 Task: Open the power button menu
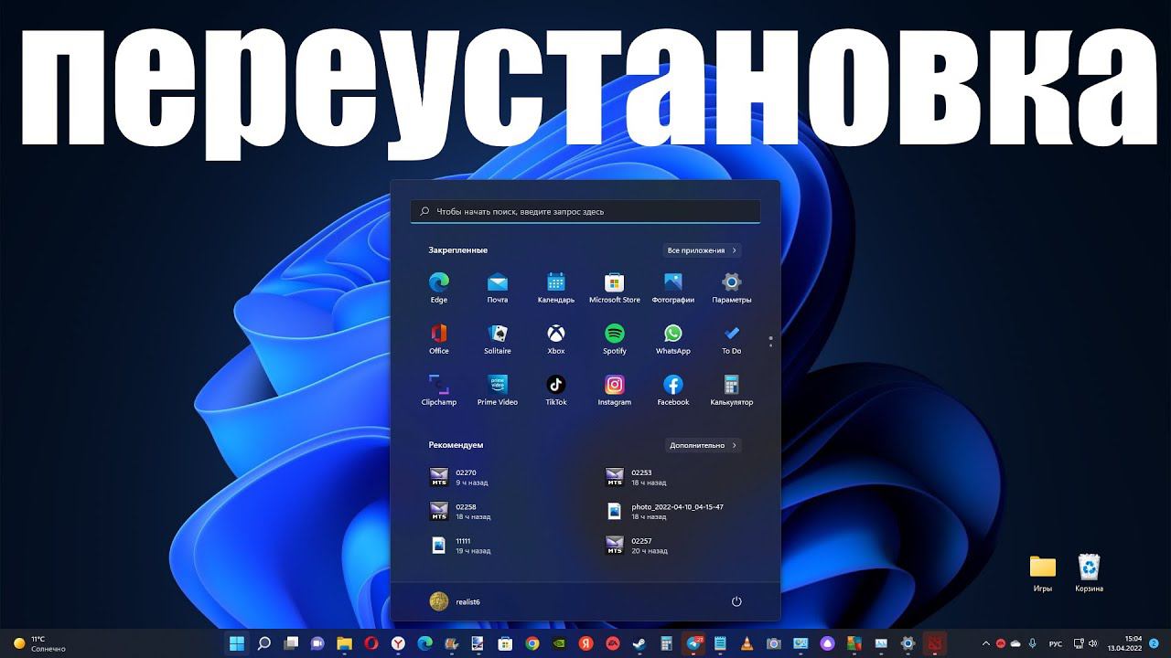[x=736, y=601]
